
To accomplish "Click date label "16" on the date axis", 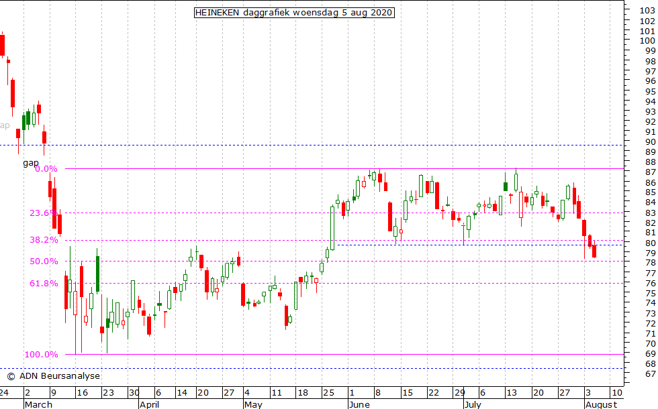I will pos(82,393).
